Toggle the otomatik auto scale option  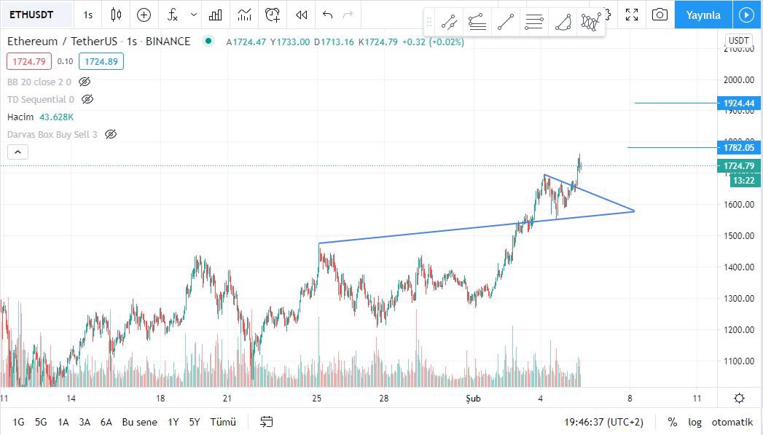[x=732, y=422]
